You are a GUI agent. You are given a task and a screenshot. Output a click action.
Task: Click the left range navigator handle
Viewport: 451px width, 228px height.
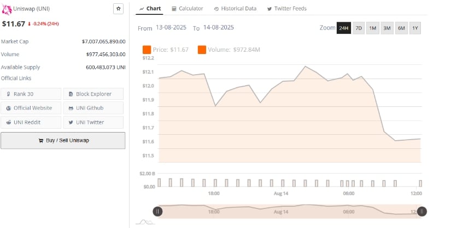tap(157, 211)
